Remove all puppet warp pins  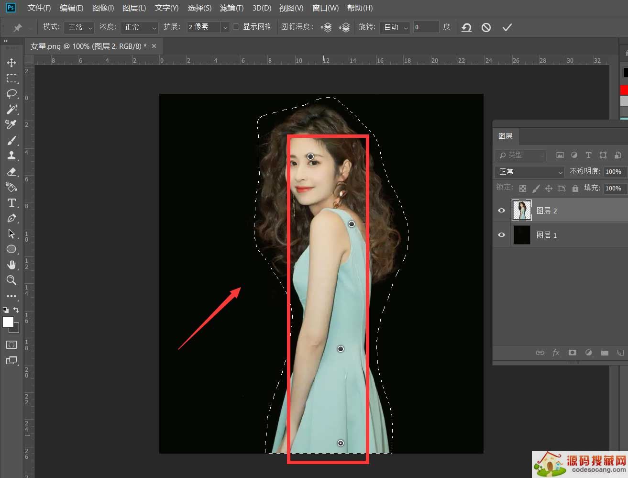(x=466, y=27)
